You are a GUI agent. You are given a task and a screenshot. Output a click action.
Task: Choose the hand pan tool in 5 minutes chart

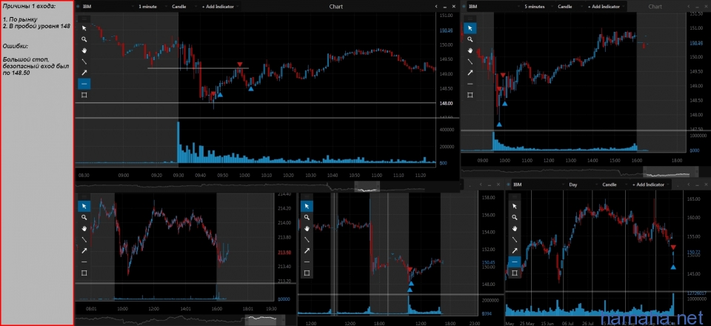click(x=470, y=50)
